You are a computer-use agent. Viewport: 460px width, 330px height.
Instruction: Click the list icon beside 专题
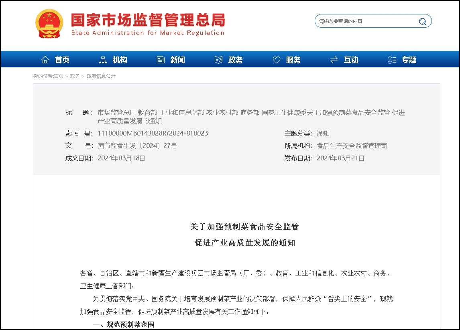coord(392,60)
